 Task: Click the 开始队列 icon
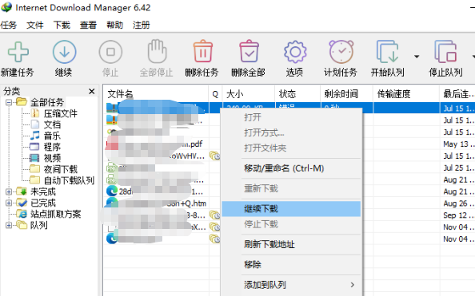[x=388, y=51]
